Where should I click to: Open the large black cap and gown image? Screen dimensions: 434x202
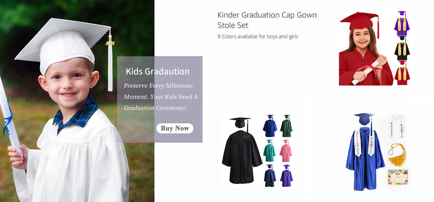pyautogui.click(x=241, y=152)
